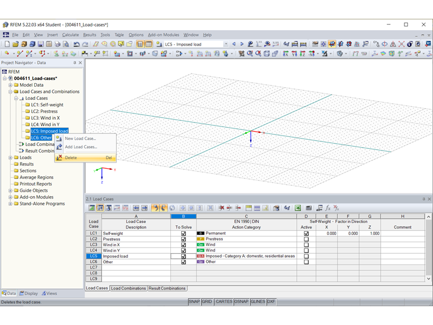Image resolution: width=433 pixels, height=325 pixels.
Task: Collapse Load Cases and Combinations node
Action: point(10,91)
